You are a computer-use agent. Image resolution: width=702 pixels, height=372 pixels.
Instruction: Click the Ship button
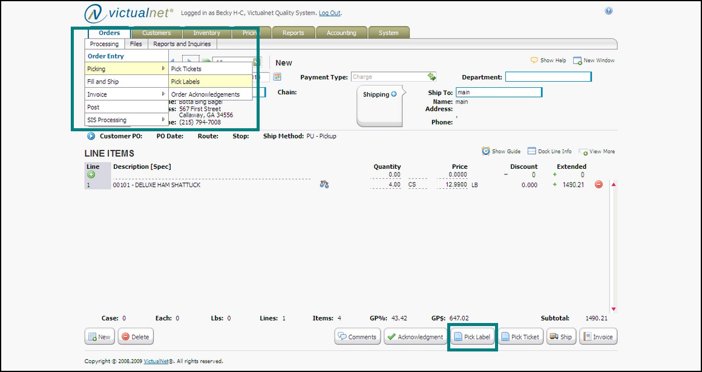pyautogui.click(x=561, y=337)
